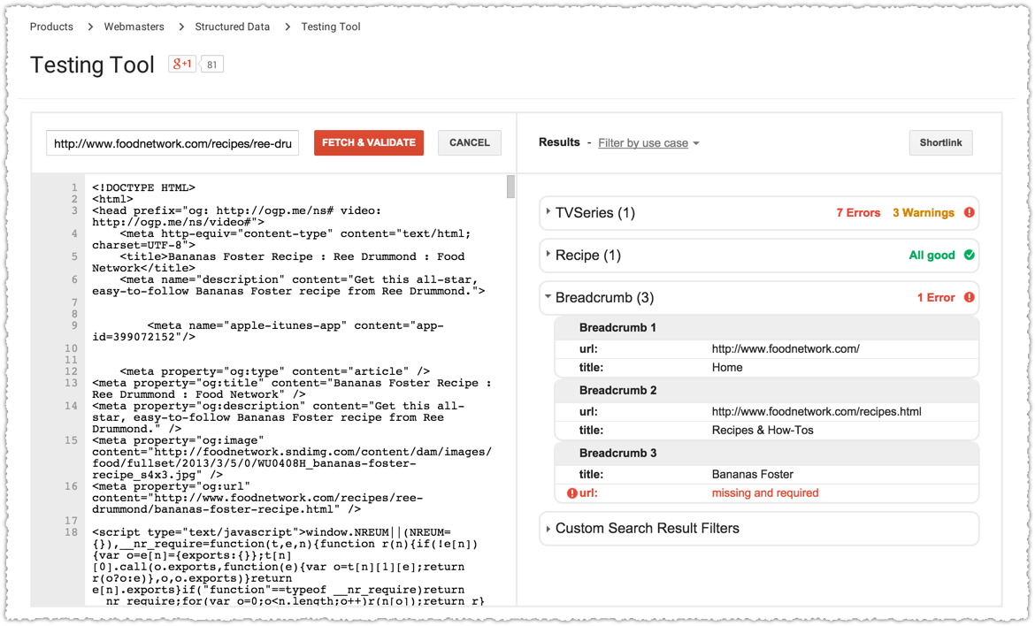Click line number 16 in gutter

coord(72,486)
